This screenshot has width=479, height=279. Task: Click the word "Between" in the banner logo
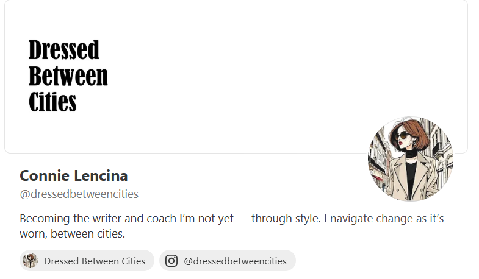tap(68, 76)
